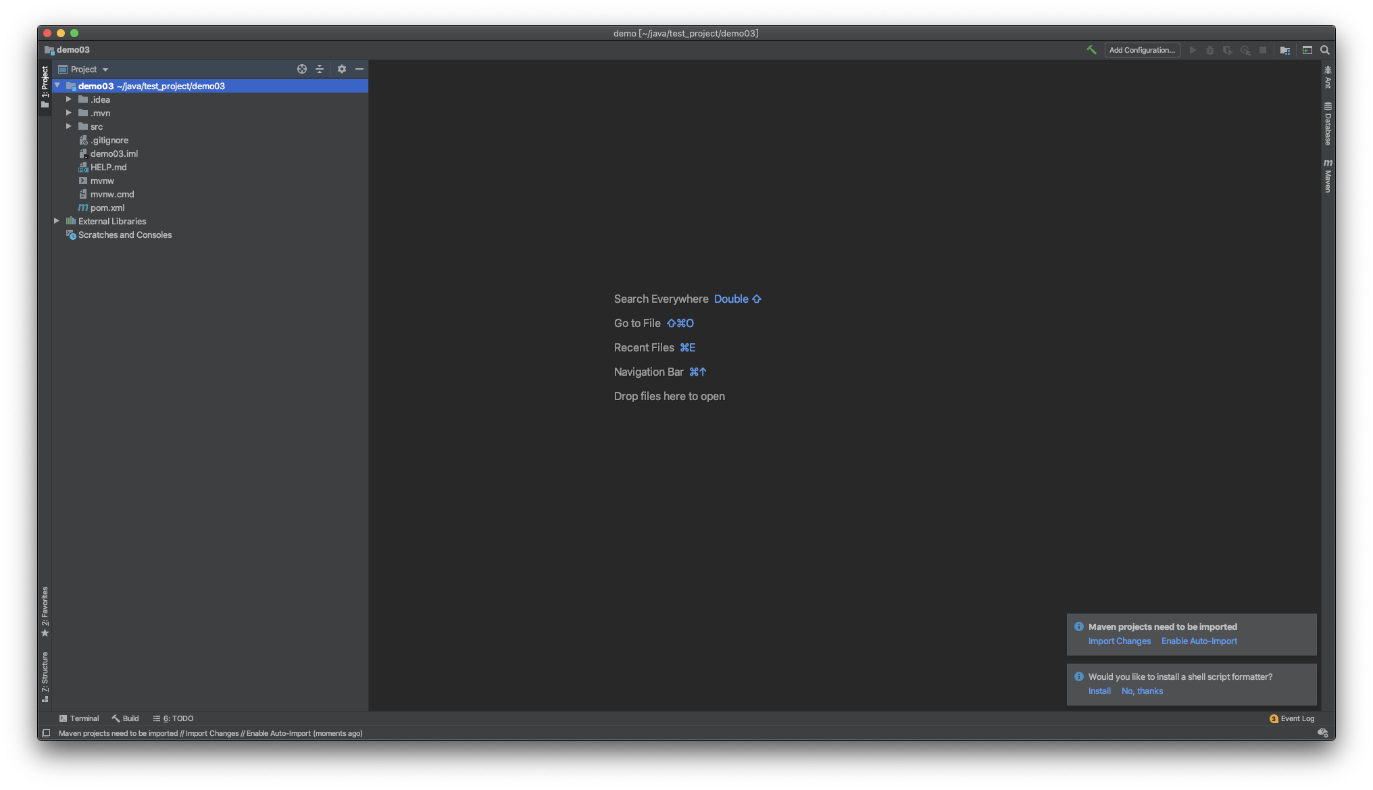Open the Terminal tab

click(79, 718)
